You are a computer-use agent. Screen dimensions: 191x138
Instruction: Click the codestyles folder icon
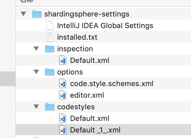pos(50,107)
